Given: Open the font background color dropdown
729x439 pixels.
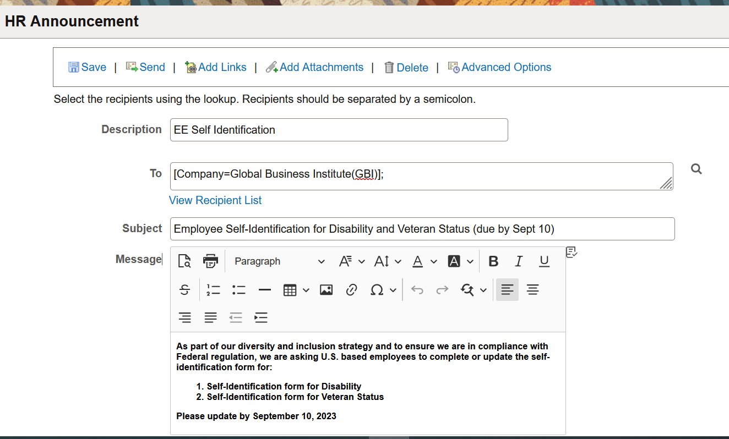Looking at the screenshot, I should (x=460, y=261).
